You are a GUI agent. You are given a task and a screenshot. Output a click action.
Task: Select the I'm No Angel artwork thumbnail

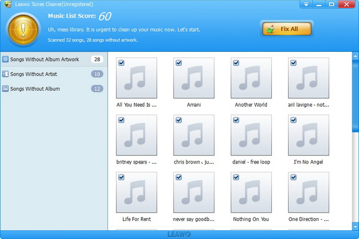309,135
